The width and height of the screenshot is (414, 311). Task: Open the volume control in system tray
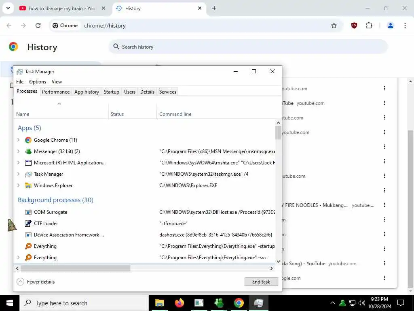[x=362, y=303]
